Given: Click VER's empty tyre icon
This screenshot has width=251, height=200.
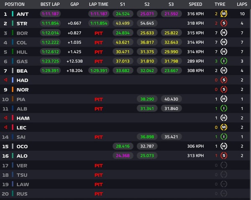Looking at the screenshot, I should tap(224, 165).
